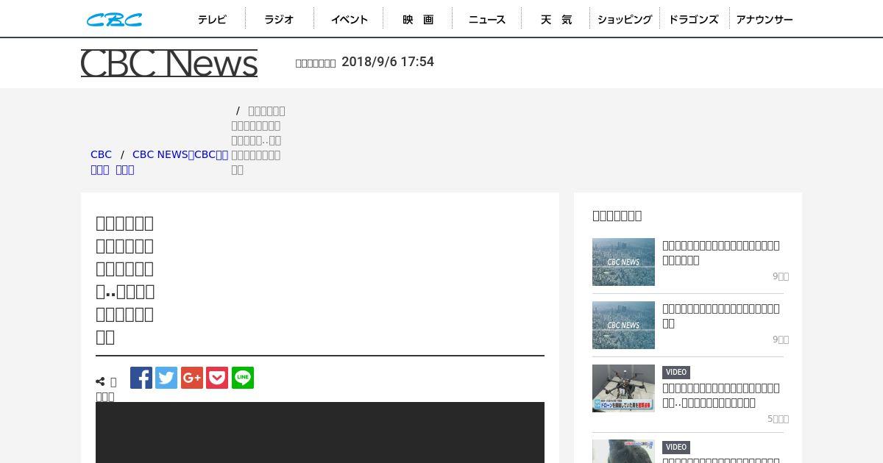Play the article video
This screenshot has height=463, width=883.
(320, 432)
